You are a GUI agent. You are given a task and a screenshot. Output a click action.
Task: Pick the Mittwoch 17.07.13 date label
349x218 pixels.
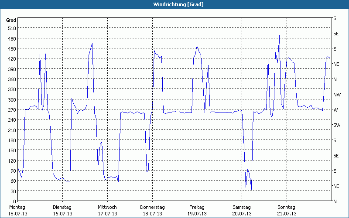(107, 210)
